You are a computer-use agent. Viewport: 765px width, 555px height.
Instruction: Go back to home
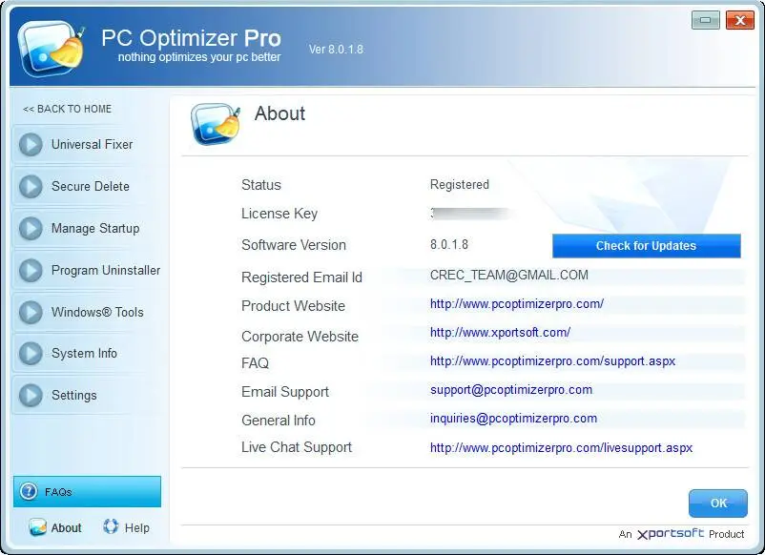tap(68, 109)
